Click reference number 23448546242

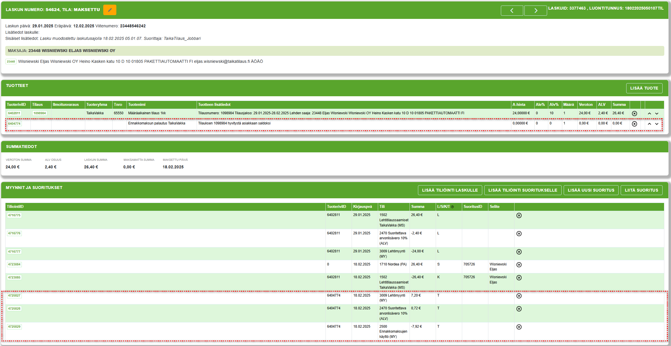pyautogui.click(x=133, y=26)
